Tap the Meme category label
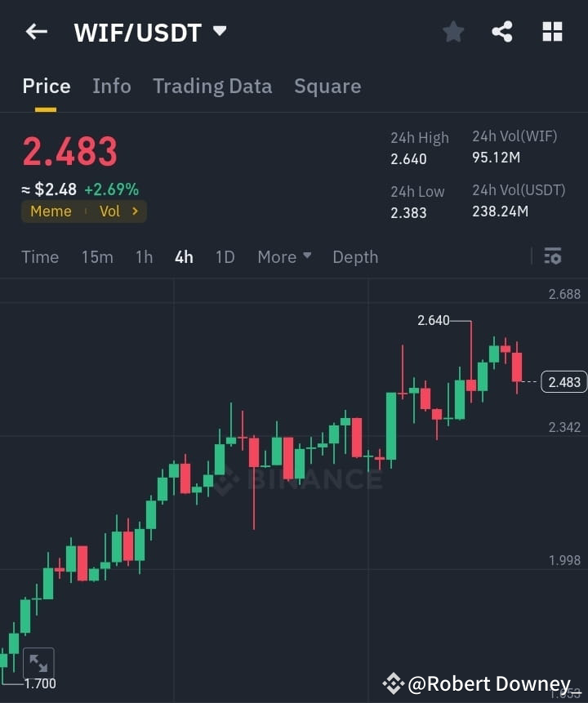 (x=51, y=211)
